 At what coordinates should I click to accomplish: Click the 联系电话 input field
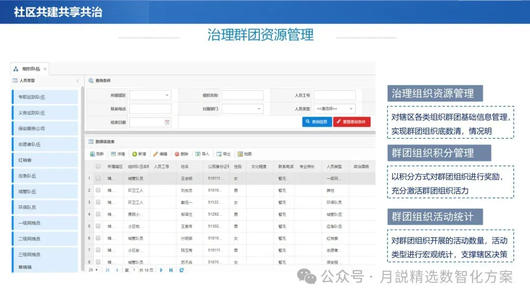[150, 109]
